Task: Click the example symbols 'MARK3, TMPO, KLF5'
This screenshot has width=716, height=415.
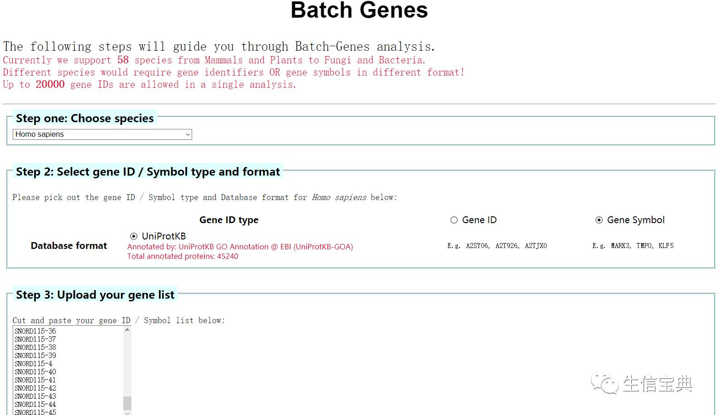Action: click(x=642, y=246)
